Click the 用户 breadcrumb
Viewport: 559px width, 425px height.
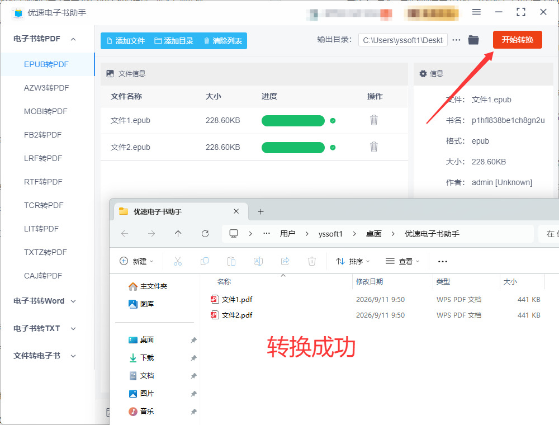pos(287,234)
